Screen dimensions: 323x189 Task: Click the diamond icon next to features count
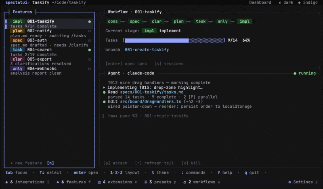pos(58,182)
